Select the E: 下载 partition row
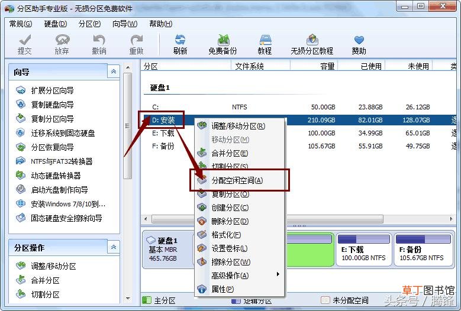This screenshot has height=311, width=461. [x=299, y=133]
